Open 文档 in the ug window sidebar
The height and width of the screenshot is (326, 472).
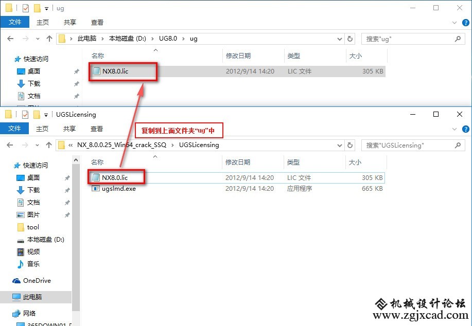34,96
